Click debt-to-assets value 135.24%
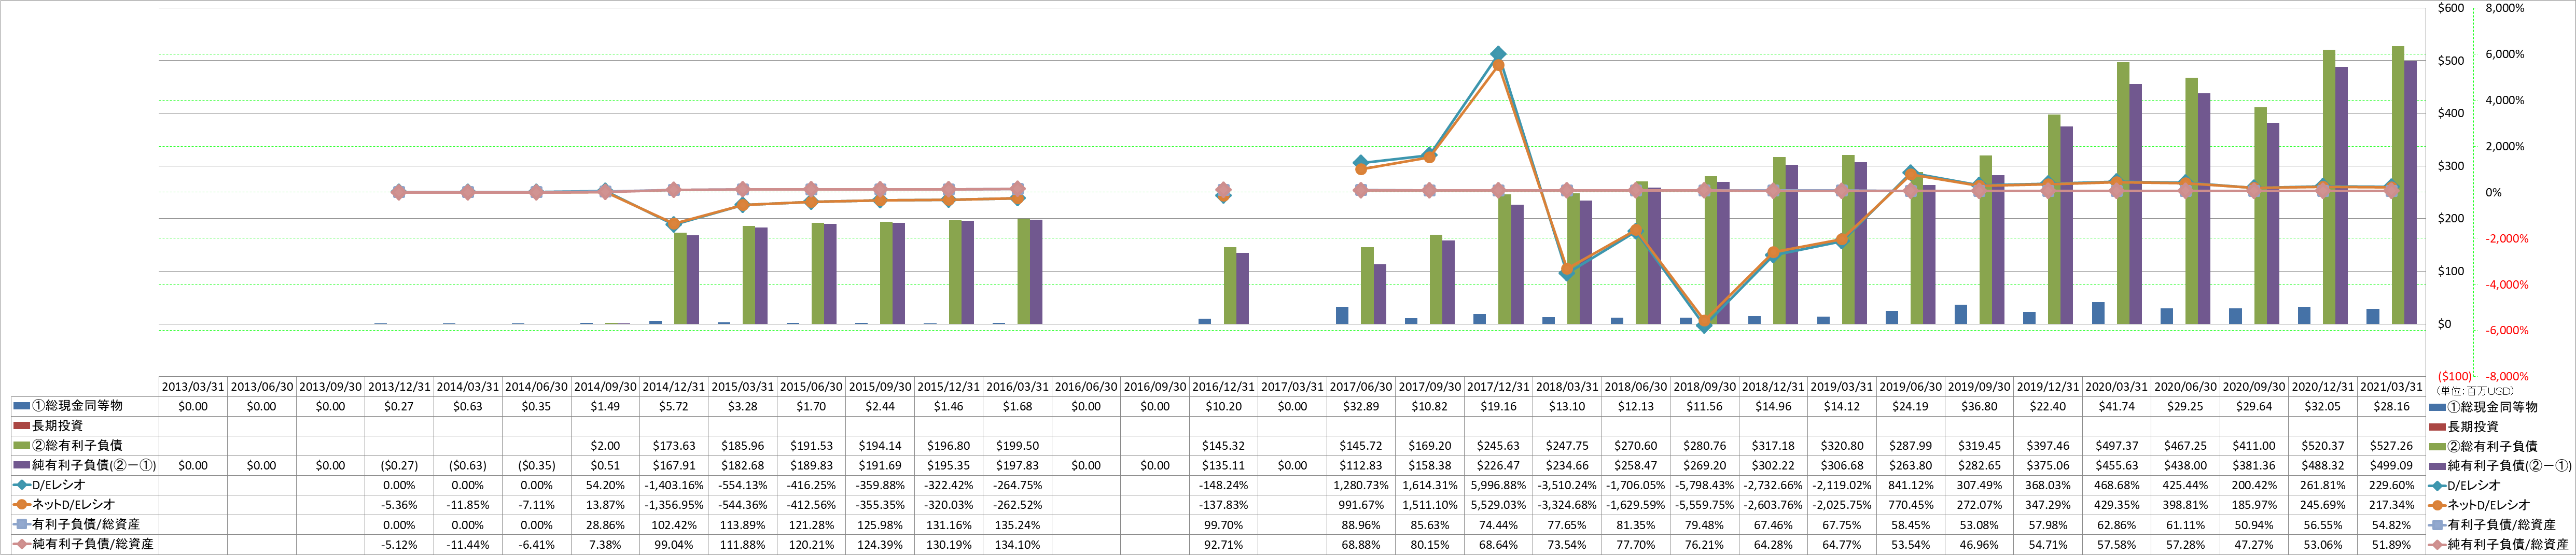The width and height of the screenshot is (2576, 555). (x=1018, y=525)
